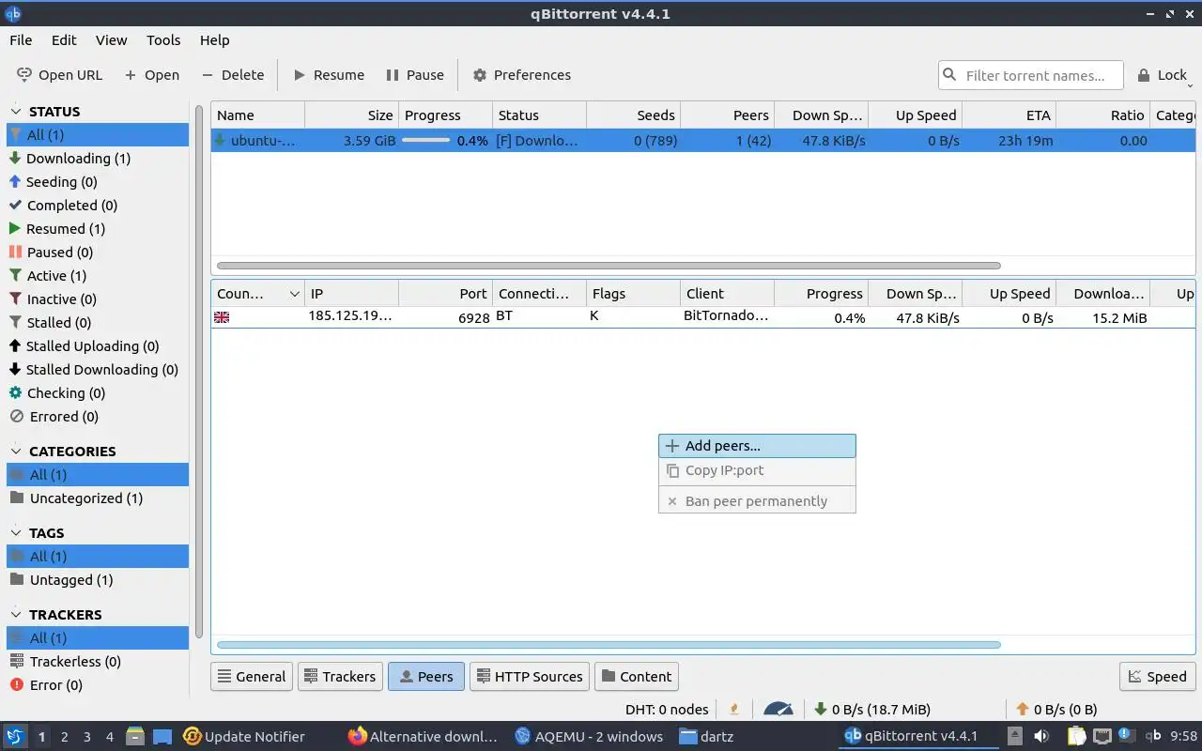1202x751 pixels.
Task: Click the connection status flame icon in status bar
Action: coord(734,710)
